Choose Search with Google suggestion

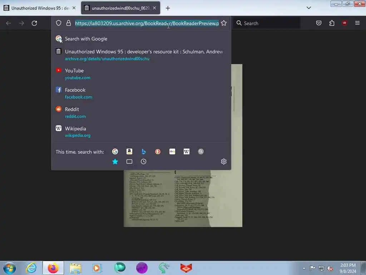(x=141, y=39)
